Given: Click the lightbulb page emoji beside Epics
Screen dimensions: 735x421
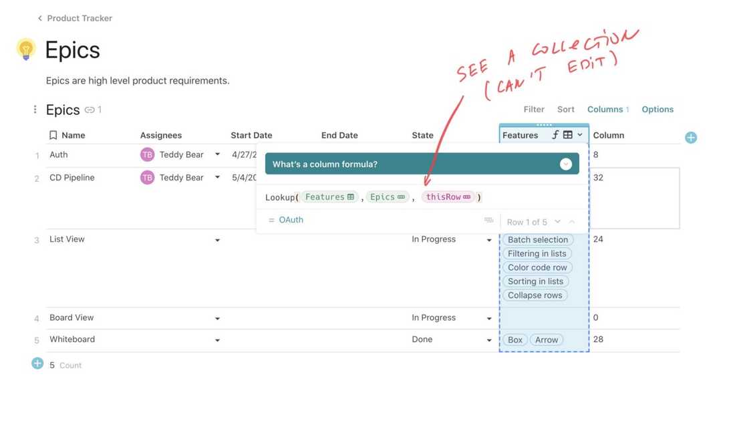Looking at the screenshot, I should coord(25,49).
